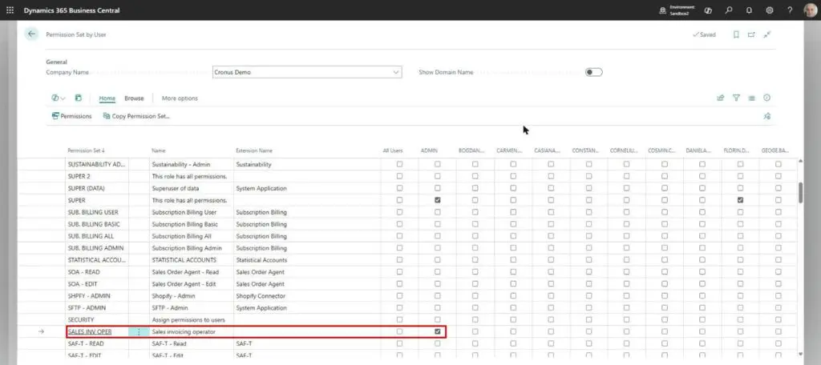Check All Users for SECURITY
Image resolution: width=821 pixels, height=365 pixels.
(399, 319)
